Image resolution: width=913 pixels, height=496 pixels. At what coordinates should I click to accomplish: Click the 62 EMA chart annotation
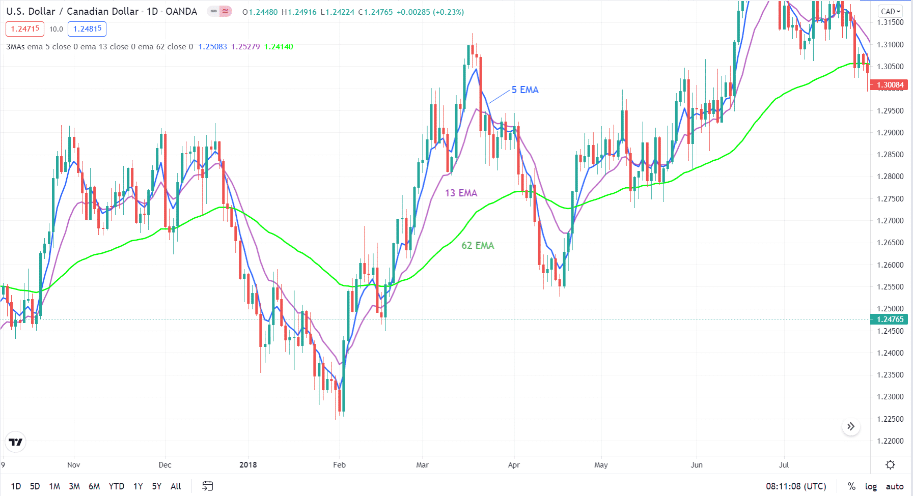(x=478, y=245)
